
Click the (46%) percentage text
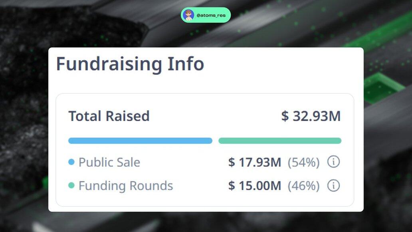304,186
